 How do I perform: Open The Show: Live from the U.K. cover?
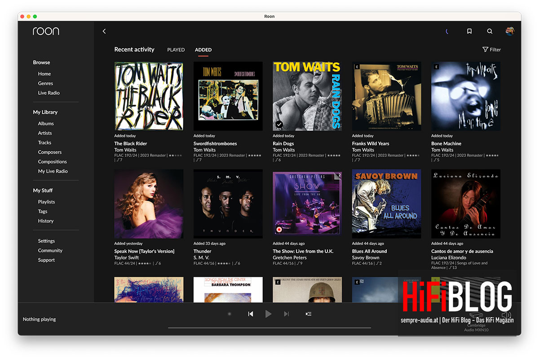(x=307, y=204)
